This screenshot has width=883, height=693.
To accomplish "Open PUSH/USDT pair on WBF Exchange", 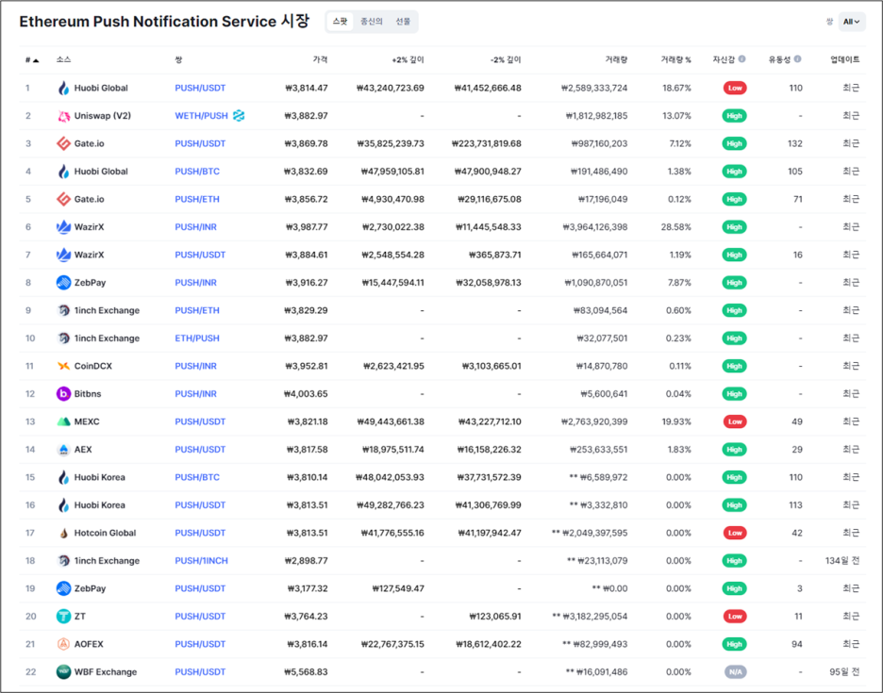I will [x=200, y=672].
